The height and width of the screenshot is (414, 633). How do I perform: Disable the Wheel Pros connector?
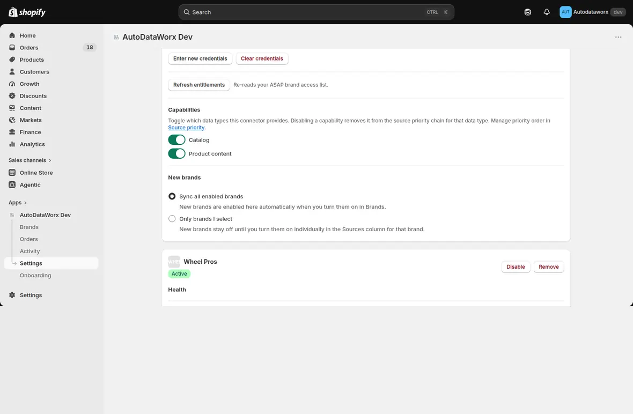coord(516,267)
